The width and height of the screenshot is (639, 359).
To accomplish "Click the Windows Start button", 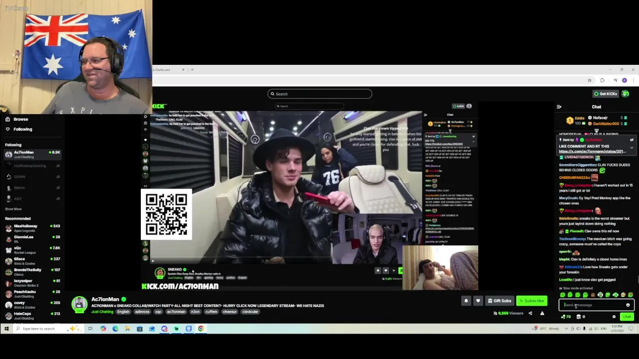I will pyautogui.click(x=6, y=329).
